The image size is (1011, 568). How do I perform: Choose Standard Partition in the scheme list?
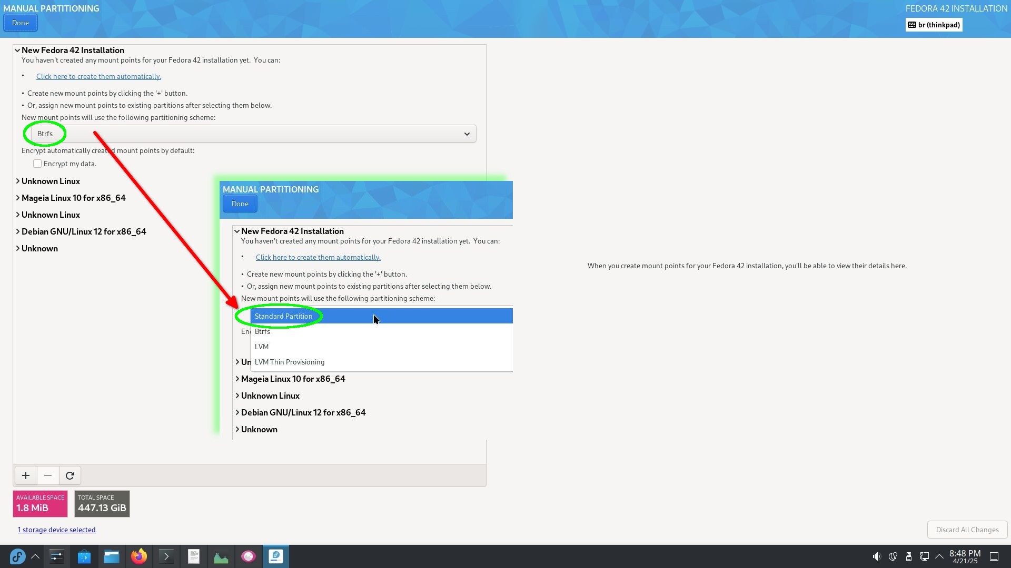point(382,316)
